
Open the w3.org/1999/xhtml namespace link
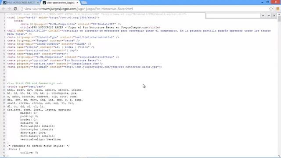pos(73,18)
